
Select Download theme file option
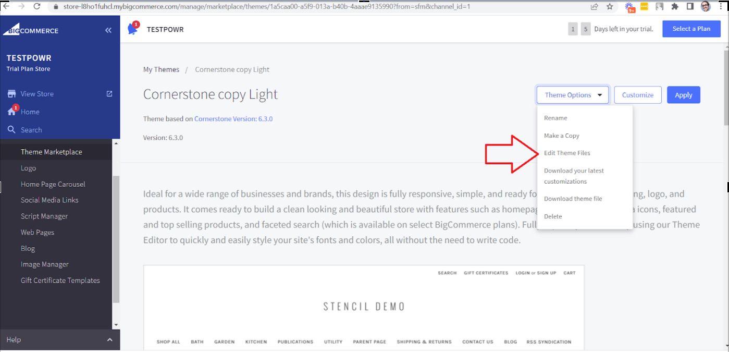[x=573, y=199]
